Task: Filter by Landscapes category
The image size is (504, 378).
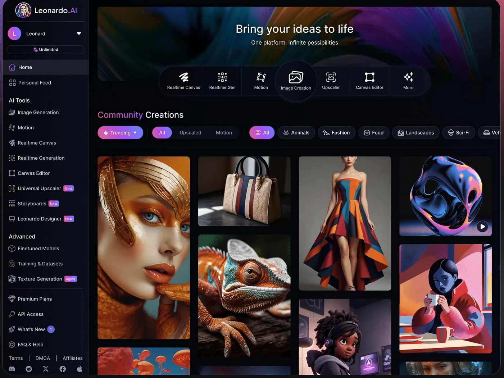Action: pos(416,133)
